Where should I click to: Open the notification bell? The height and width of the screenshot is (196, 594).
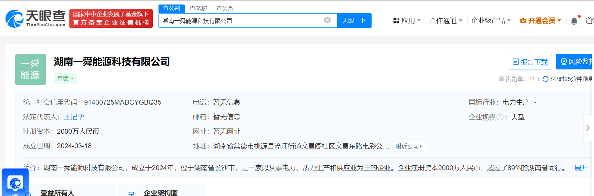[574, 21]
